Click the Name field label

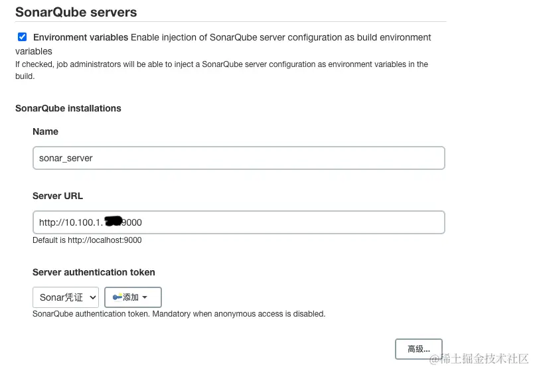45,131
